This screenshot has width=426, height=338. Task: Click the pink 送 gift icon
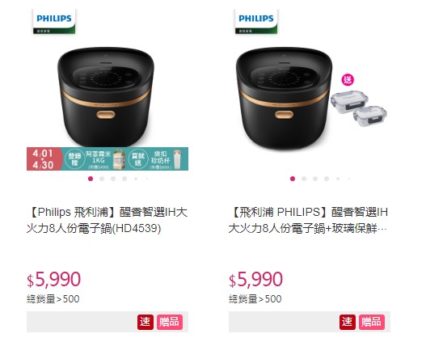pos(348,80)
